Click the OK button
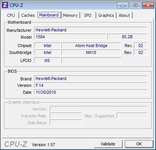Screen dimensions: 156x150 click(139, 144)
